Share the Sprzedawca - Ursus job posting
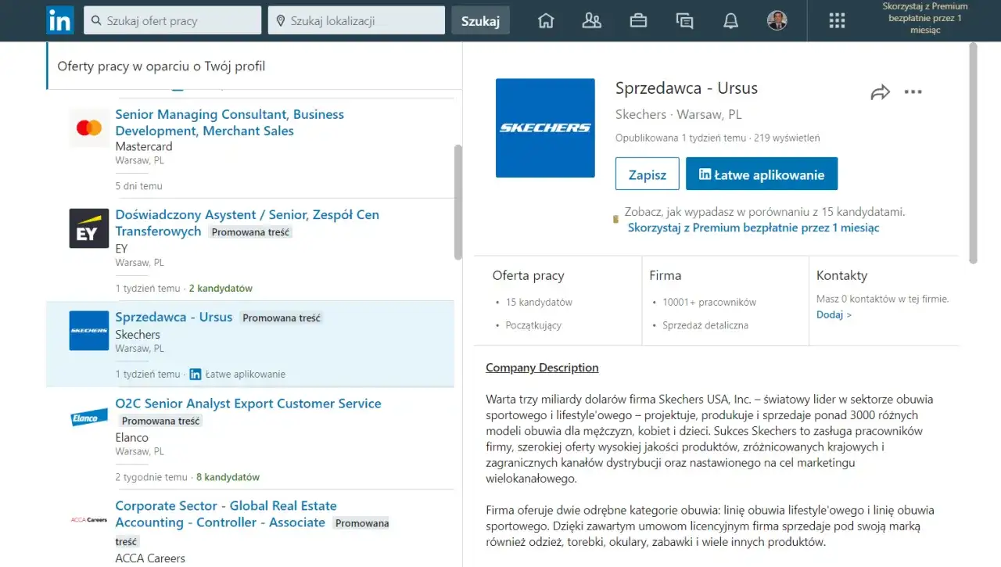The height and width of the screenshot is (567, 1001). tap(881, 92)
